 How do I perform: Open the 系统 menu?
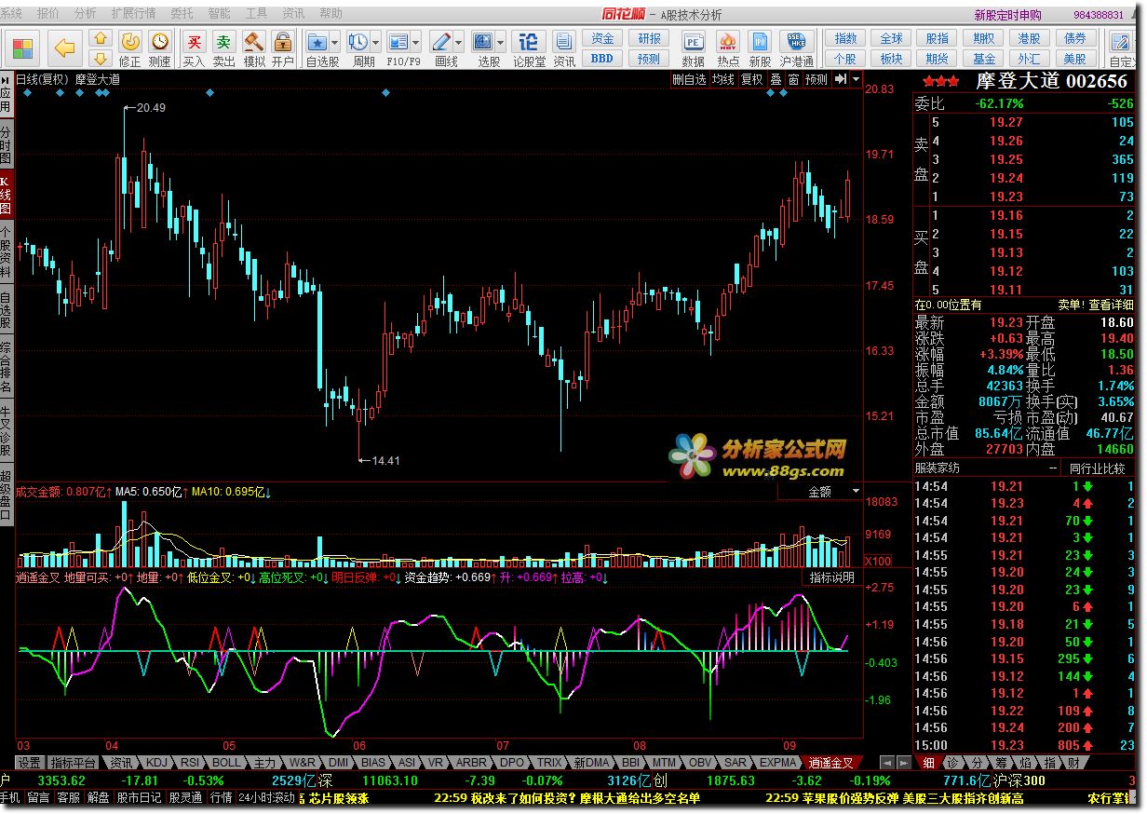(x=11, y=13)
